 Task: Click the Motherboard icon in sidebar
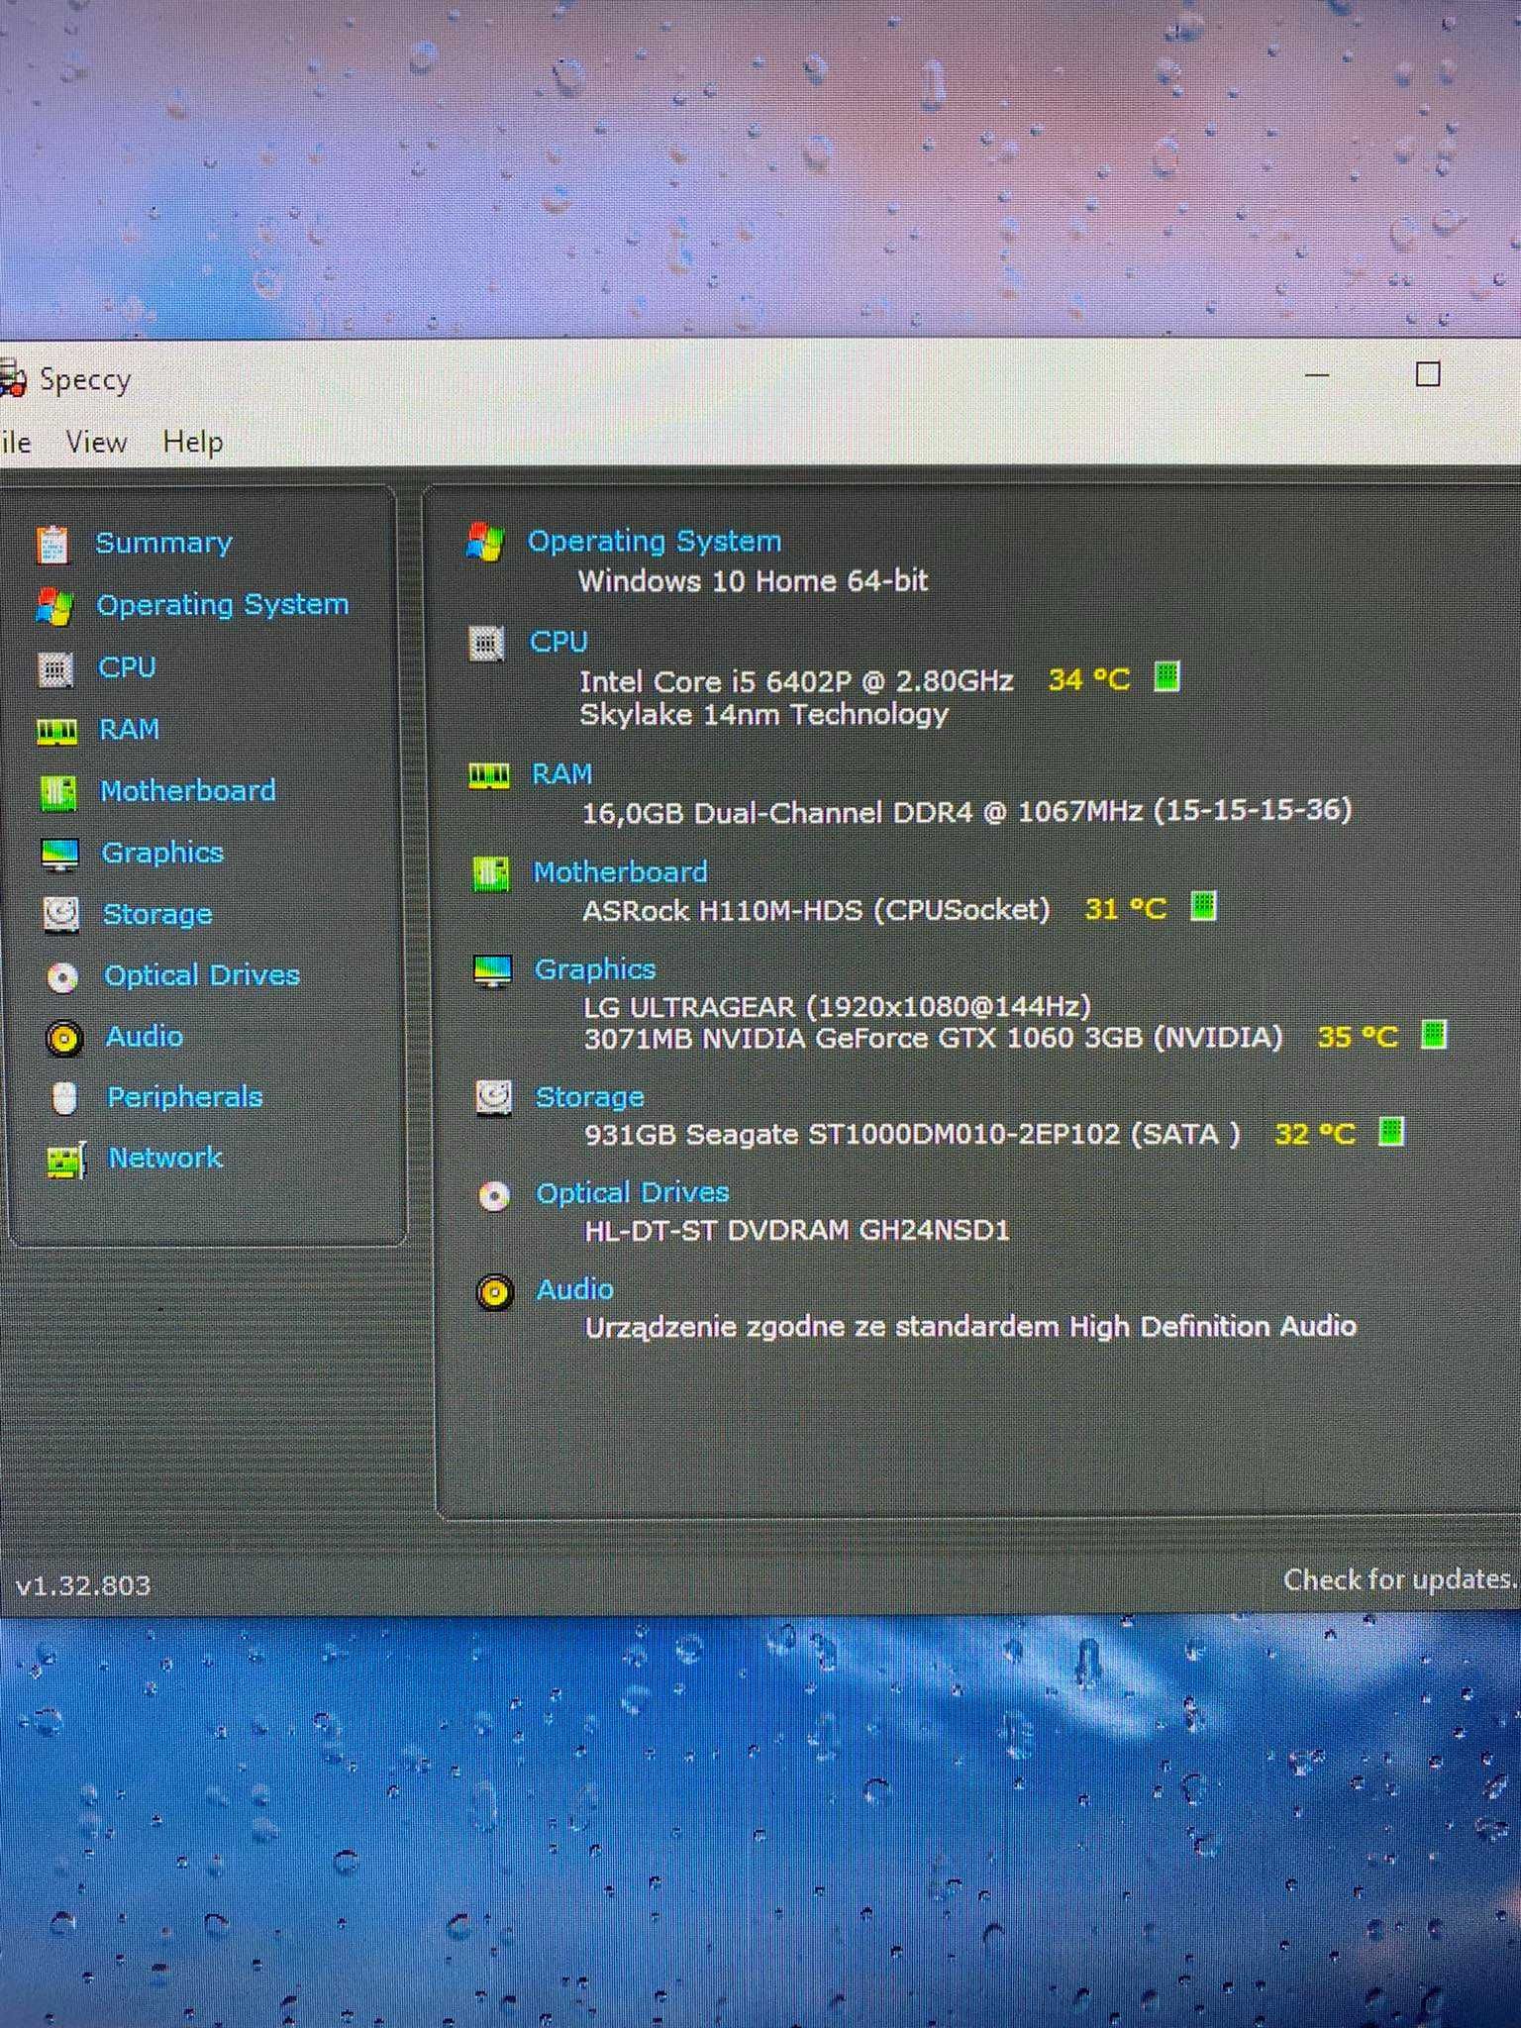(x=57, y=792)
